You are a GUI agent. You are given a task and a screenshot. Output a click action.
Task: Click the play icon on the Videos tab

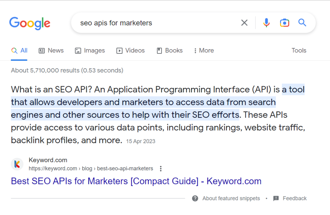pos(119,51)
